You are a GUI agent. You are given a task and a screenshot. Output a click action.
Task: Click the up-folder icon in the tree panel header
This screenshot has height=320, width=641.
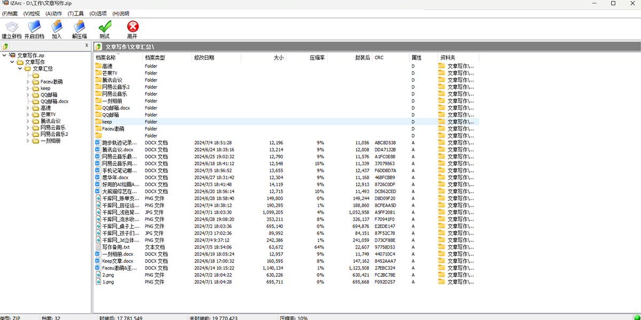pyautogui.click(x=6, y=46)
